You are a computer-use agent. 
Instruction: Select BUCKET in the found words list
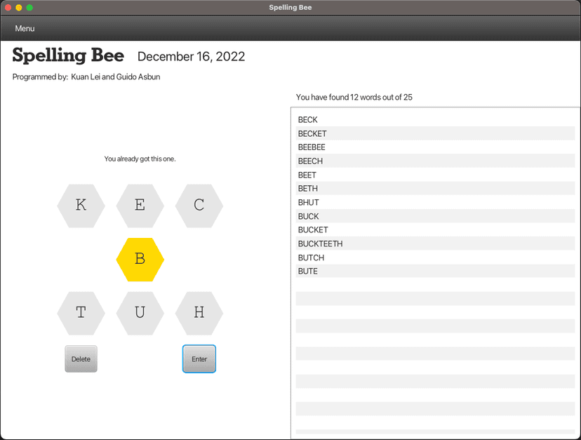tap(435, 229)
